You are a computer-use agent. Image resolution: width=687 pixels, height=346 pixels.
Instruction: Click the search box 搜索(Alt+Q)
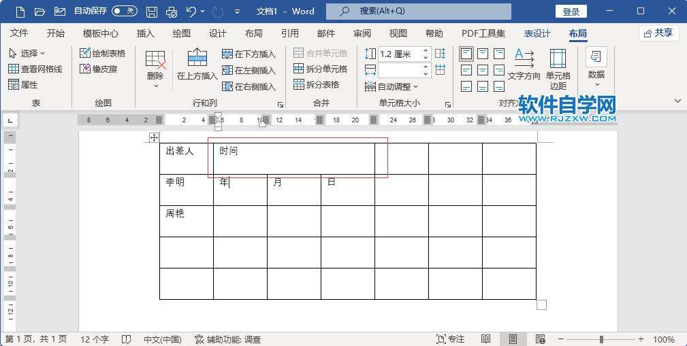(x=419, y=12)
